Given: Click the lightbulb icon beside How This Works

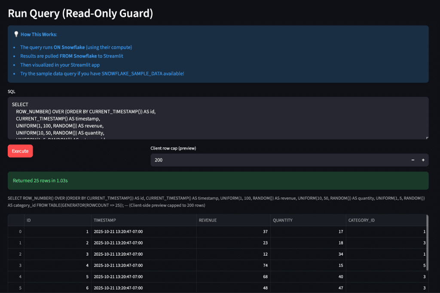Looking at the screenshot, I should (16, 34).
